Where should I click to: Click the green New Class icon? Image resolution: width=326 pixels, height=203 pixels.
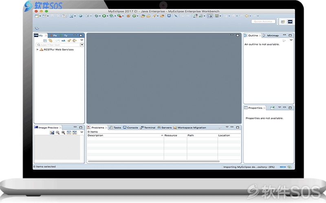tap(134, 16)
